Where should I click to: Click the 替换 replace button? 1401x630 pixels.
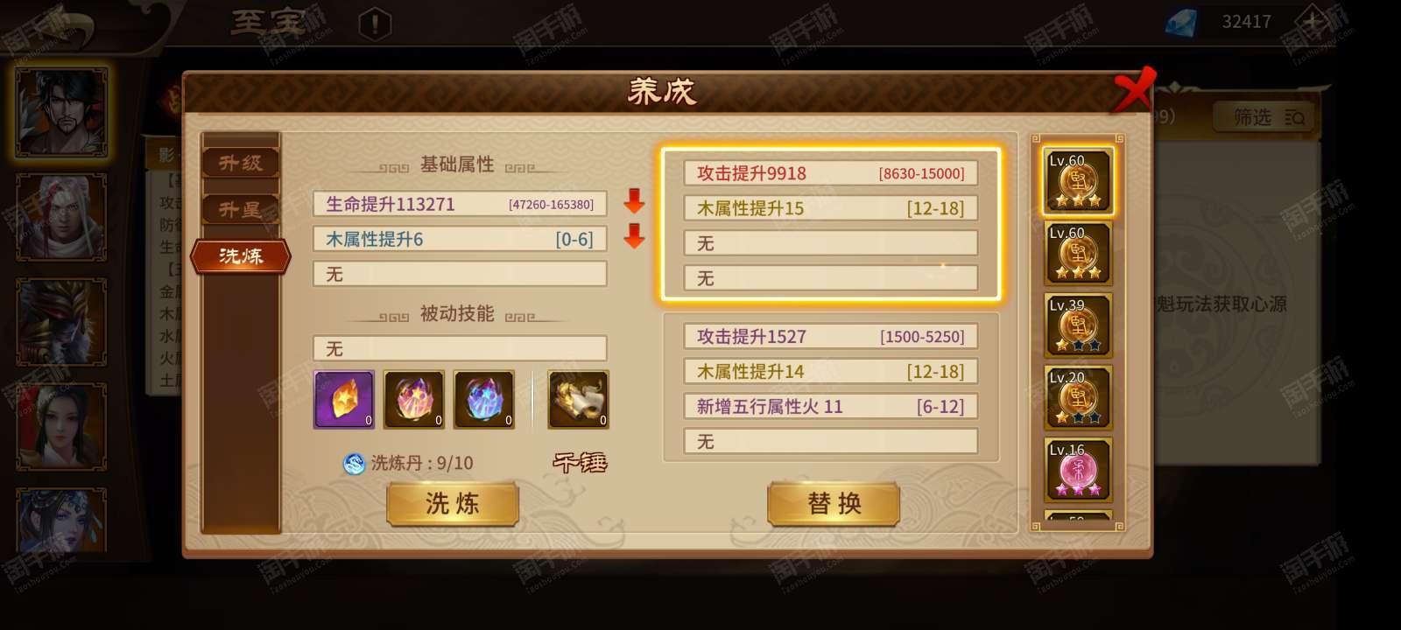point(834,504)
